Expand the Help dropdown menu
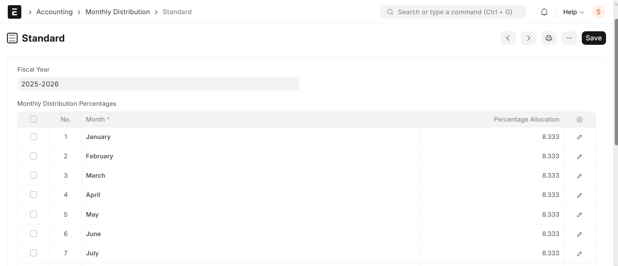Screen dimensions: 618x266 (573, 12)
